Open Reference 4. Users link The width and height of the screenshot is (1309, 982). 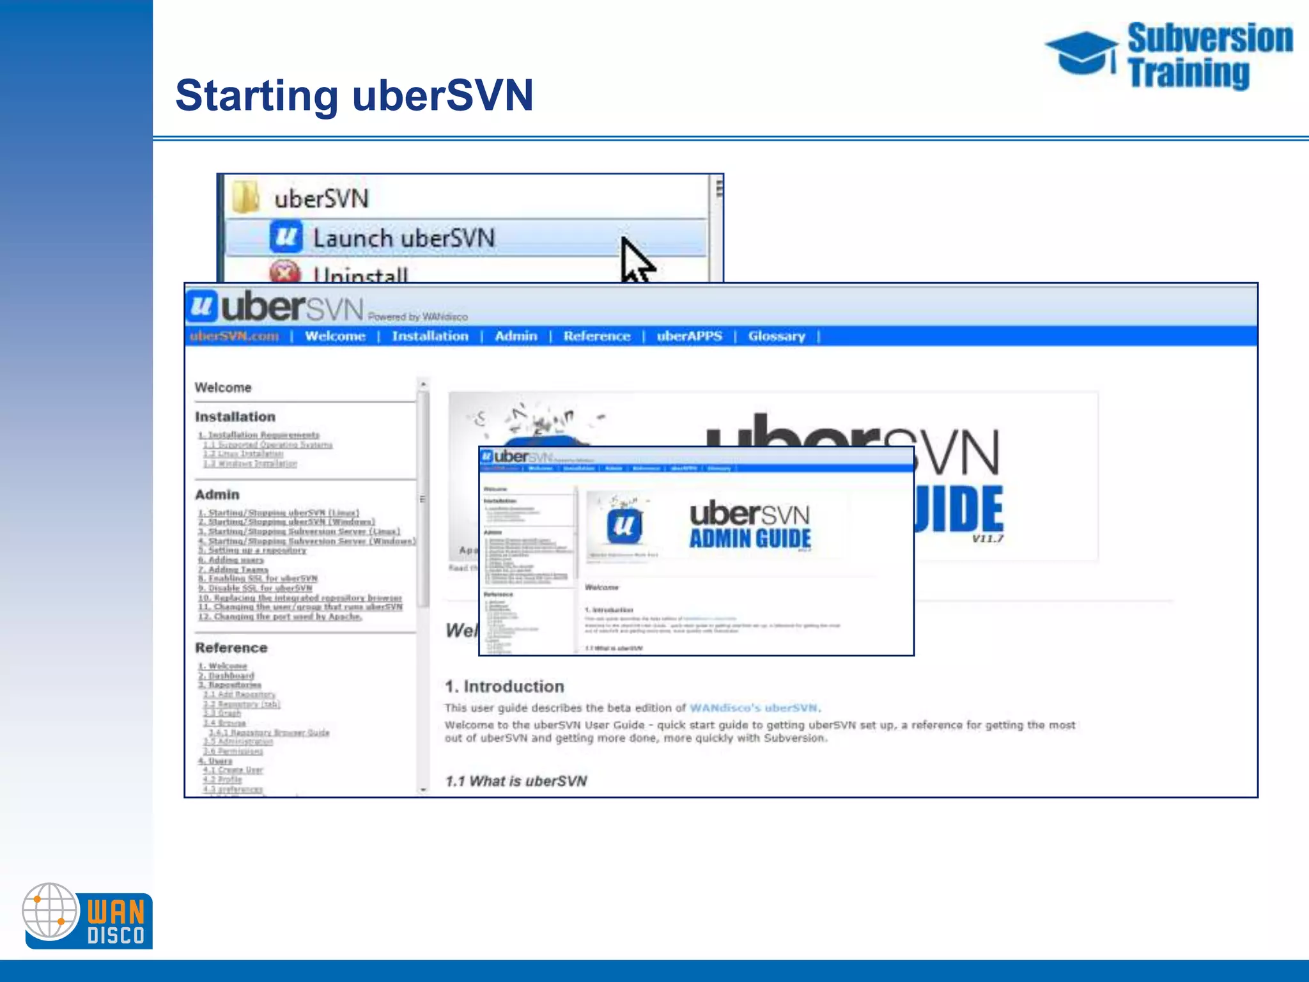[215, 761]
